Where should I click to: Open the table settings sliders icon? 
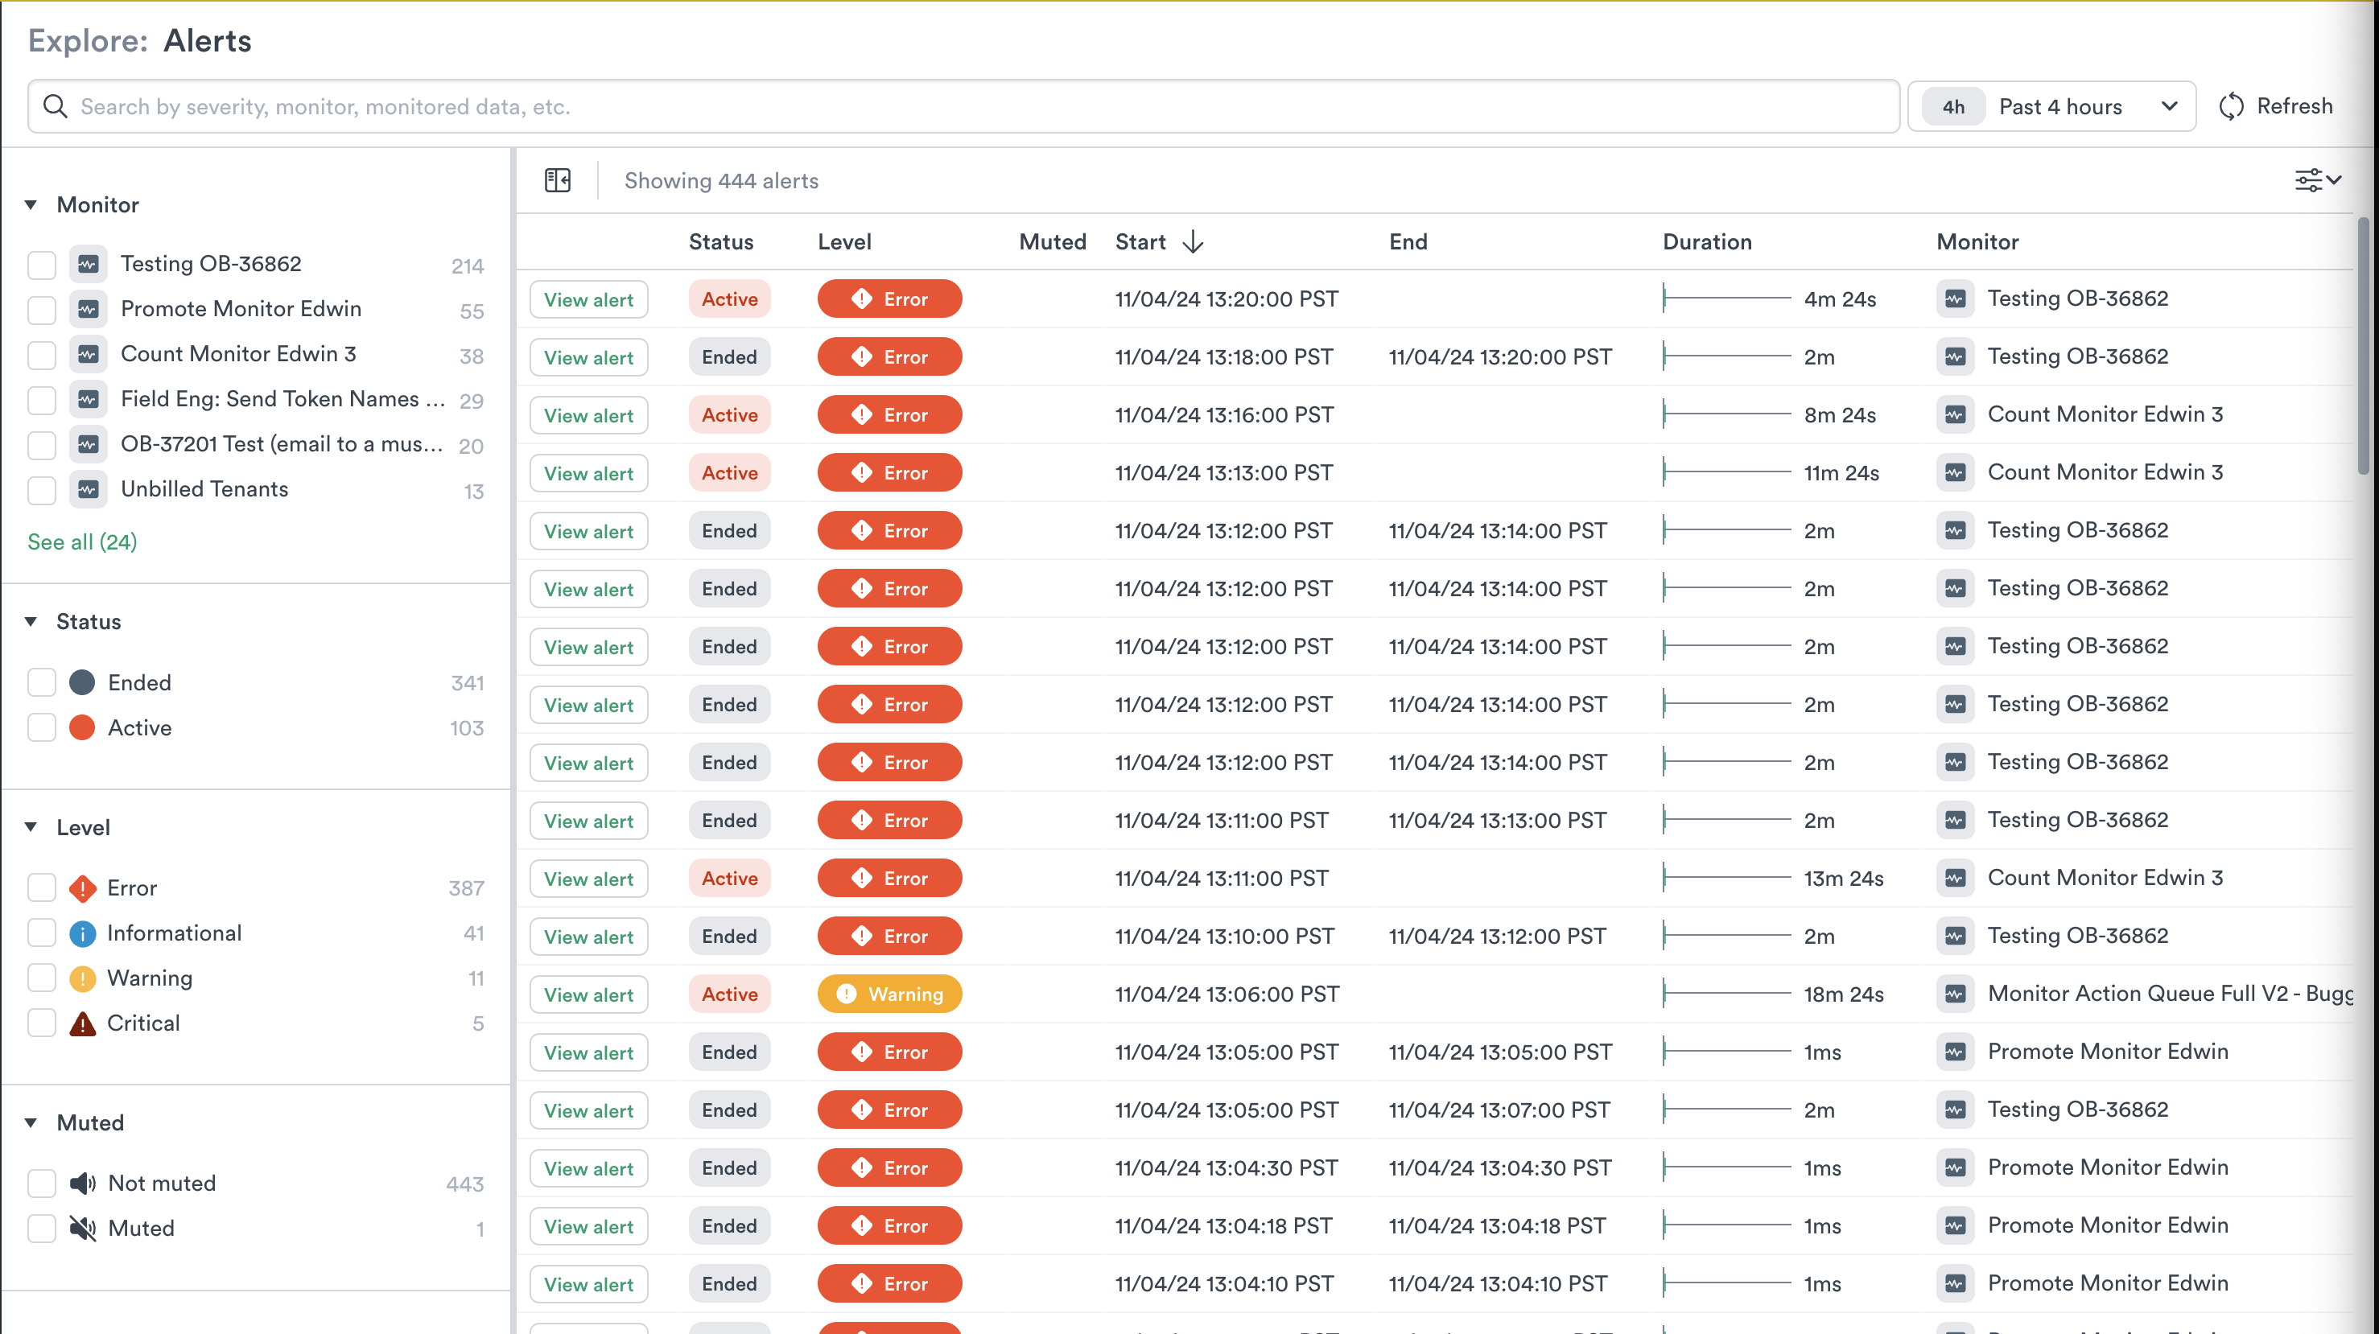2308,180
